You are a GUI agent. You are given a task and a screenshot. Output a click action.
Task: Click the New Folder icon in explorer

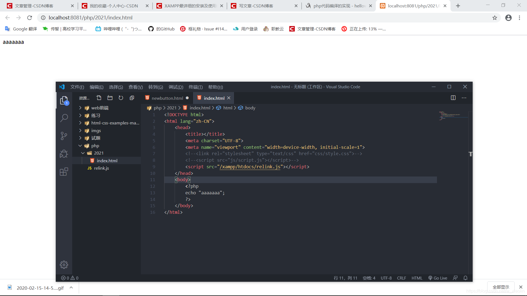point(110,98)
